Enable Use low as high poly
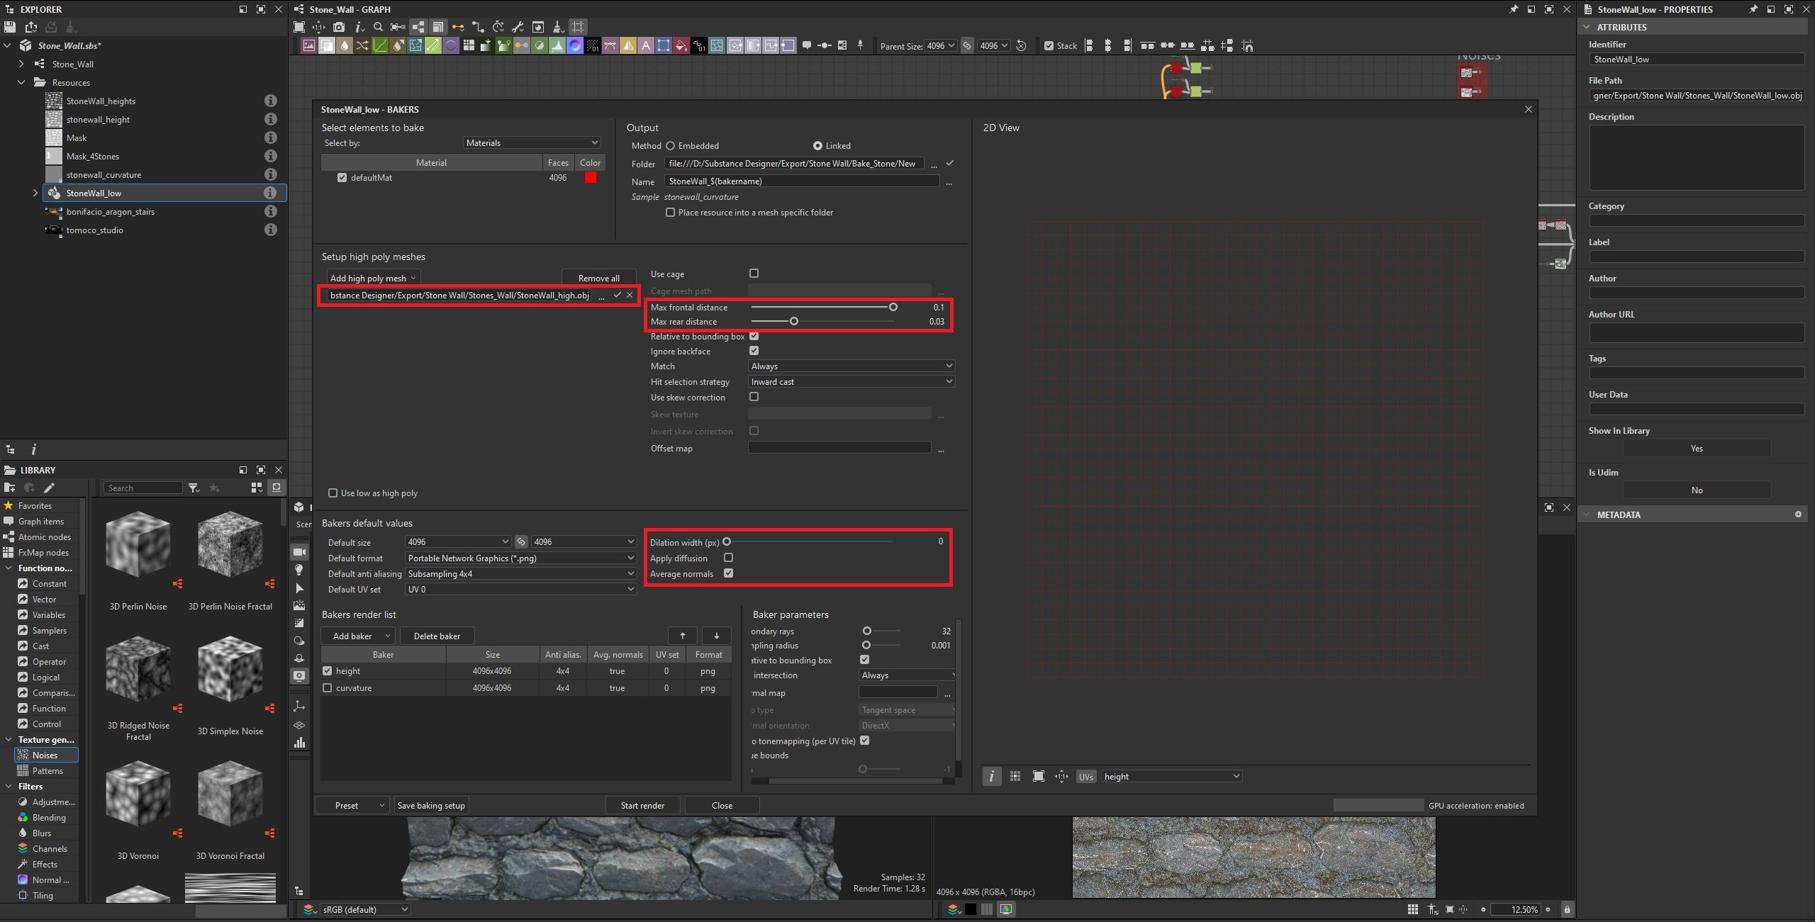 pyautogui.click(x=333, y=493)
